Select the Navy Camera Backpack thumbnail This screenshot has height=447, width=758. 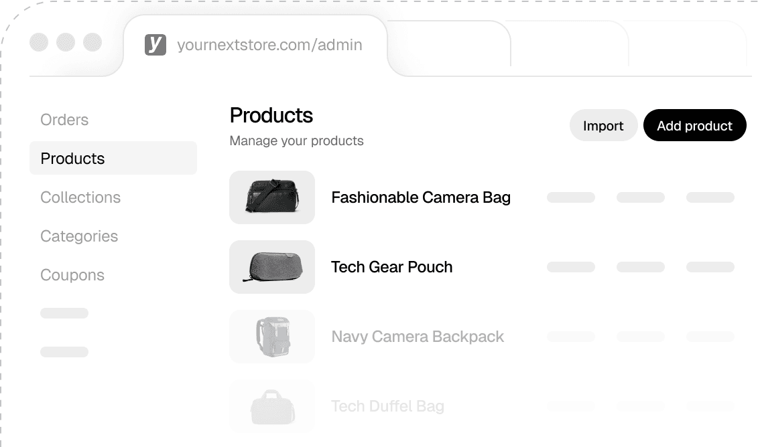(x=272, y=337)
